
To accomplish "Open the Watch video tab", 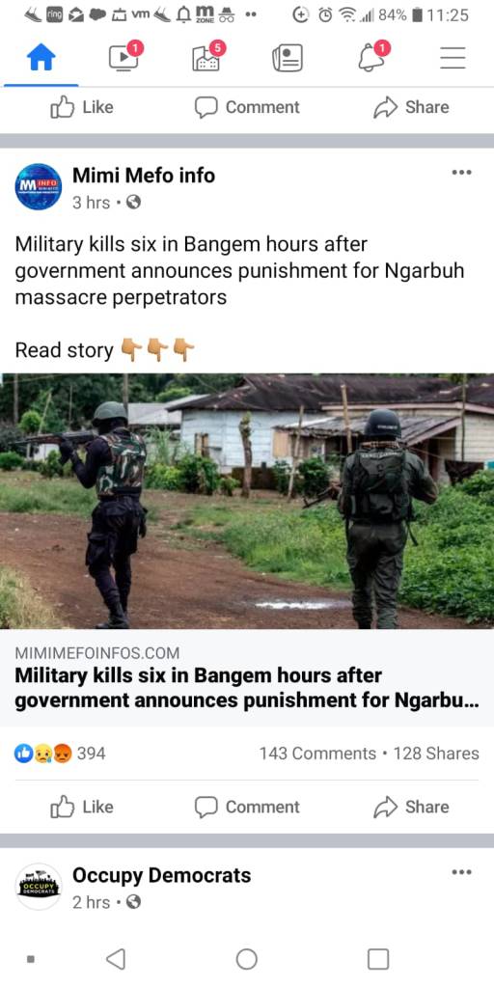I will pyautogui.click(x=125, y=57).
